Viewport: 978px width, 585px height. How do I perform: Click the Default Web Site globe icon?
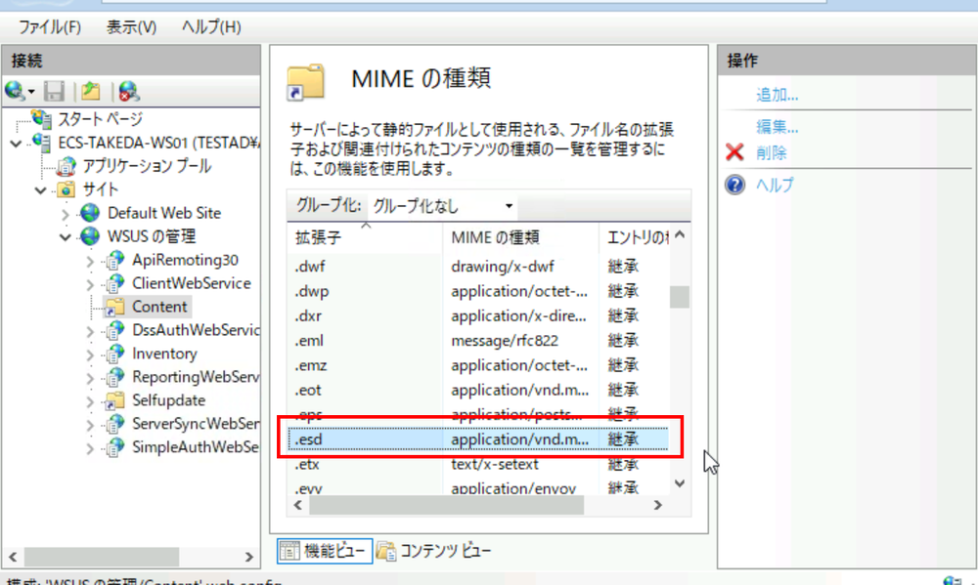pos(90,213)
